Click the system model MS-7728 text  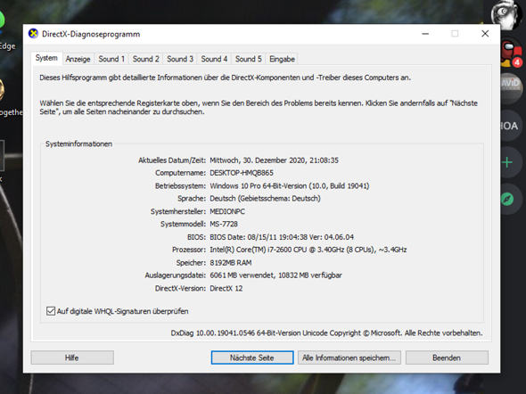click(x=224, y=224)
